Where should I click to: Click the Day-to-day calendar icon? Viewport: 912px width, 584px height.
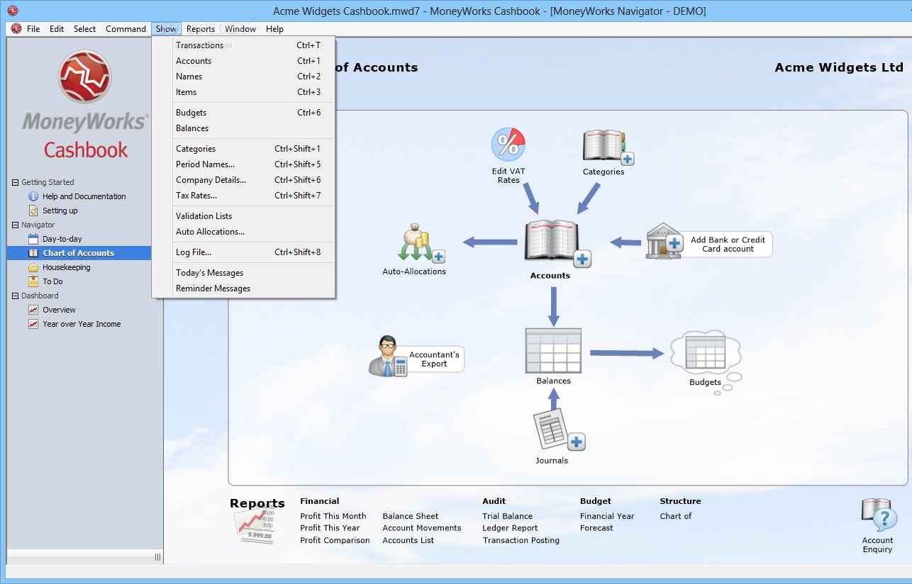[33, 239]
